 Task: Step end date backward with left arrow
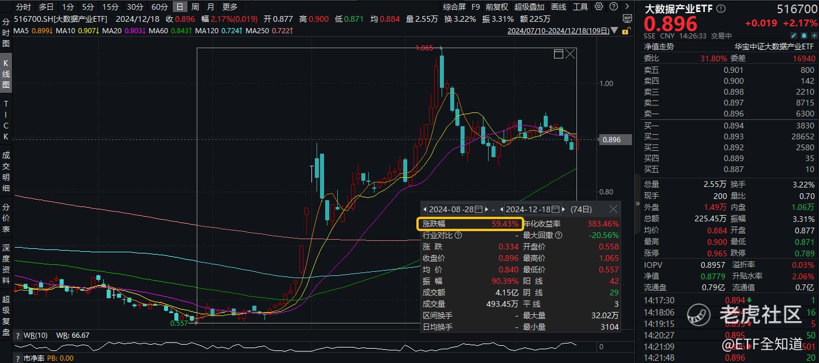click(502, 209)
